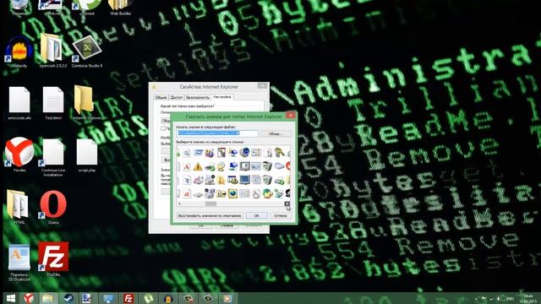The image size is (541, 304).
Task: Tick the checkbox in the properties window
Action: pos(163,128)
